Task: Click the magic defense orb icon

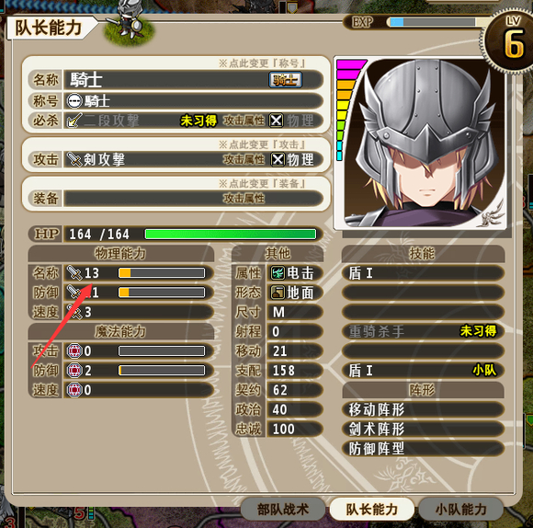Action: coord(74,370)
